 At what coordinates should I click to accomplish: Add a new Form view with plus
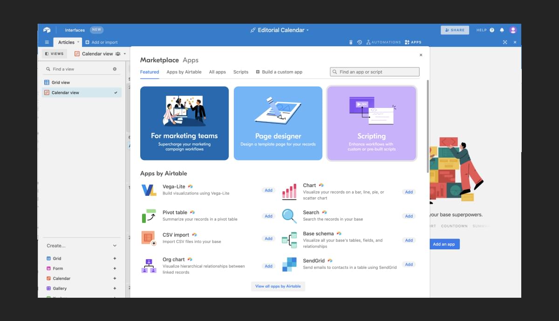click(115, 268)
